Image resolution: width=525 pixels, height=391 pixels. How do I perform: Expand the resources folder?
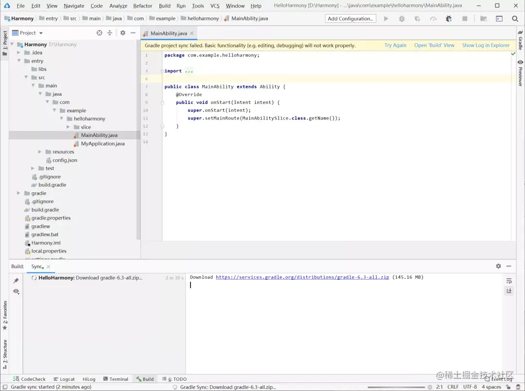tap(40, 152)
